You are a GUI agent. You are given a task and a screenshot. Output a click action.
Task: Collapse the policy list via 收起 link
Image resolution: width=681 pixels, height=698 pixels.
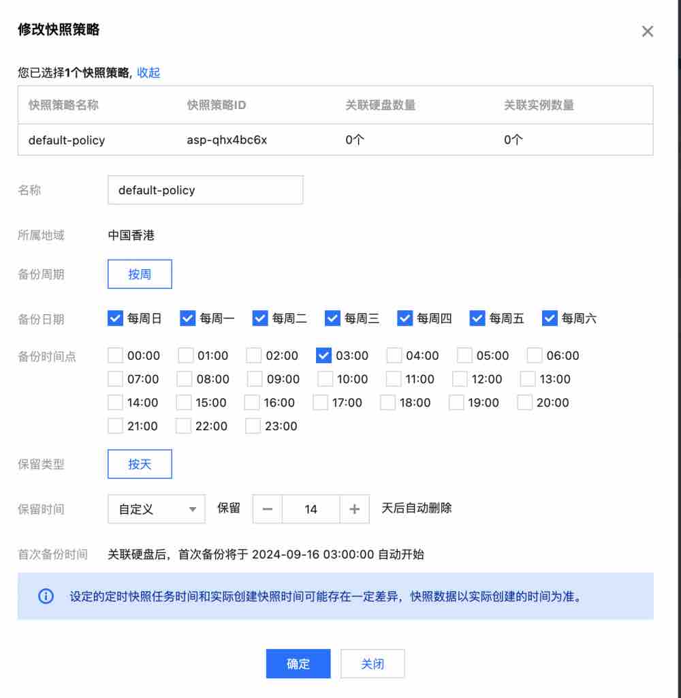click(x=148, y=72)
